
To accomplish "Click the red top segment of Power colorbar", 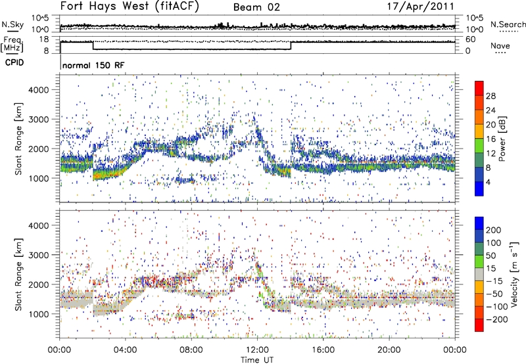I will point(479,88).
